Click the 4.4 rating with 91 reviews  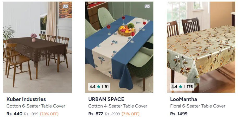[99, 87]
